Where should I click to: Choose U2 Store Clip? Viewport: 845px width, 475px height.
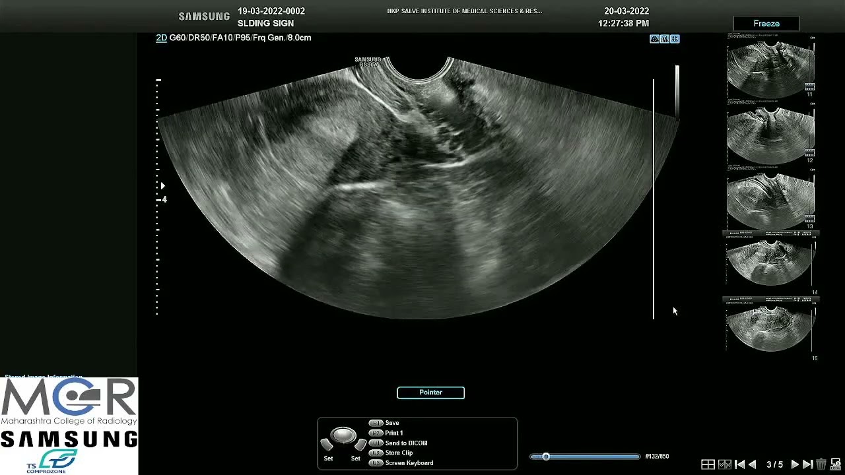(x=391, y=453)
